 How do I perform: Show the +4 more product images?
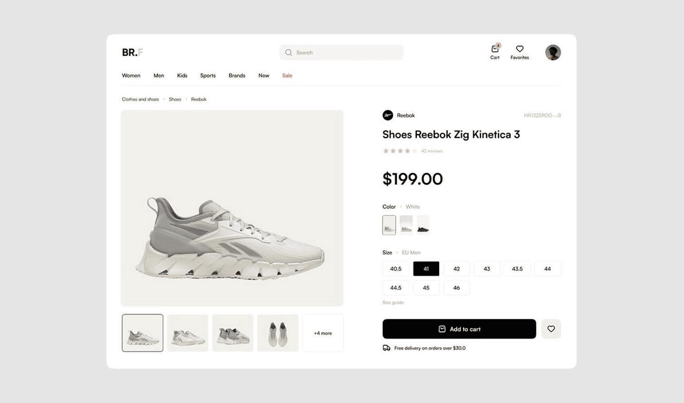[x=323, y=333]
